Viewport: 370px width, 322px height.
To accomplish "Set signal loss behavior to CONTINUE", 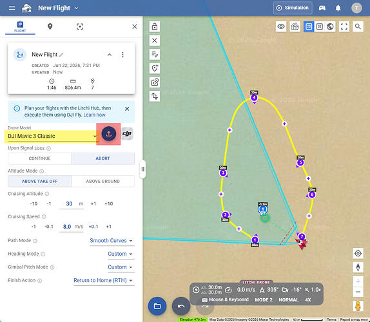I will 40,158.
